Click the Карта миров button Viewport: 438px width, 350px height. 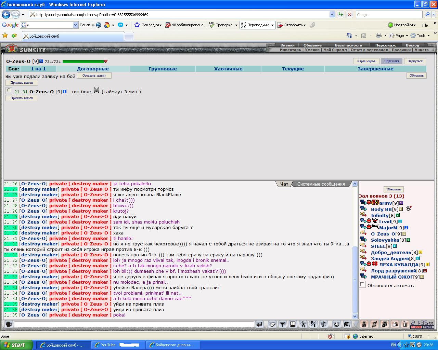[366, 61]
